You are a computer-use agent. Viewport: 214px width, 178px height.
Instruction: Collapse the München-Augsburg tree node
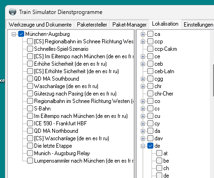tap(14, 34)
